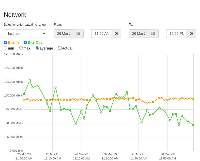
Task: Click the 75.000 Mbits axis label
Action: click(x=14, y=109)
